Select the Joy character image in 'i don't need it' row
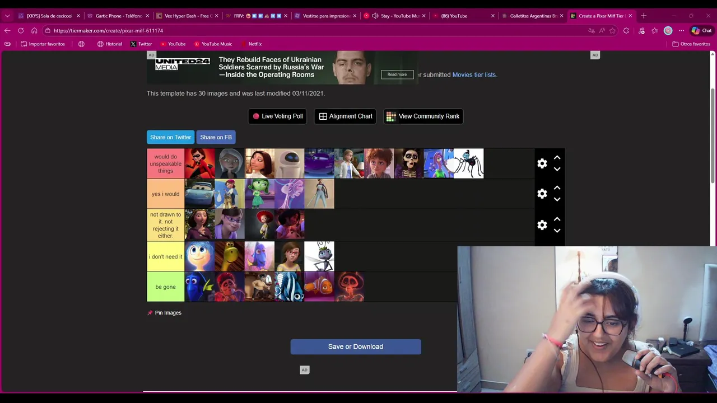 point(199,256)
